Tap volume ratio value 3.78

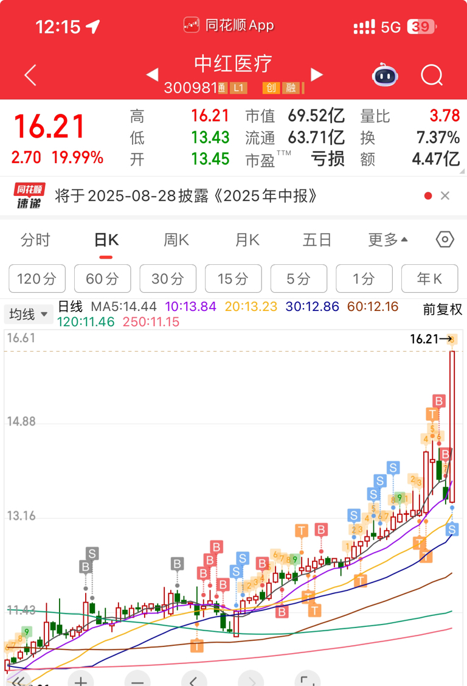(445, 116)
